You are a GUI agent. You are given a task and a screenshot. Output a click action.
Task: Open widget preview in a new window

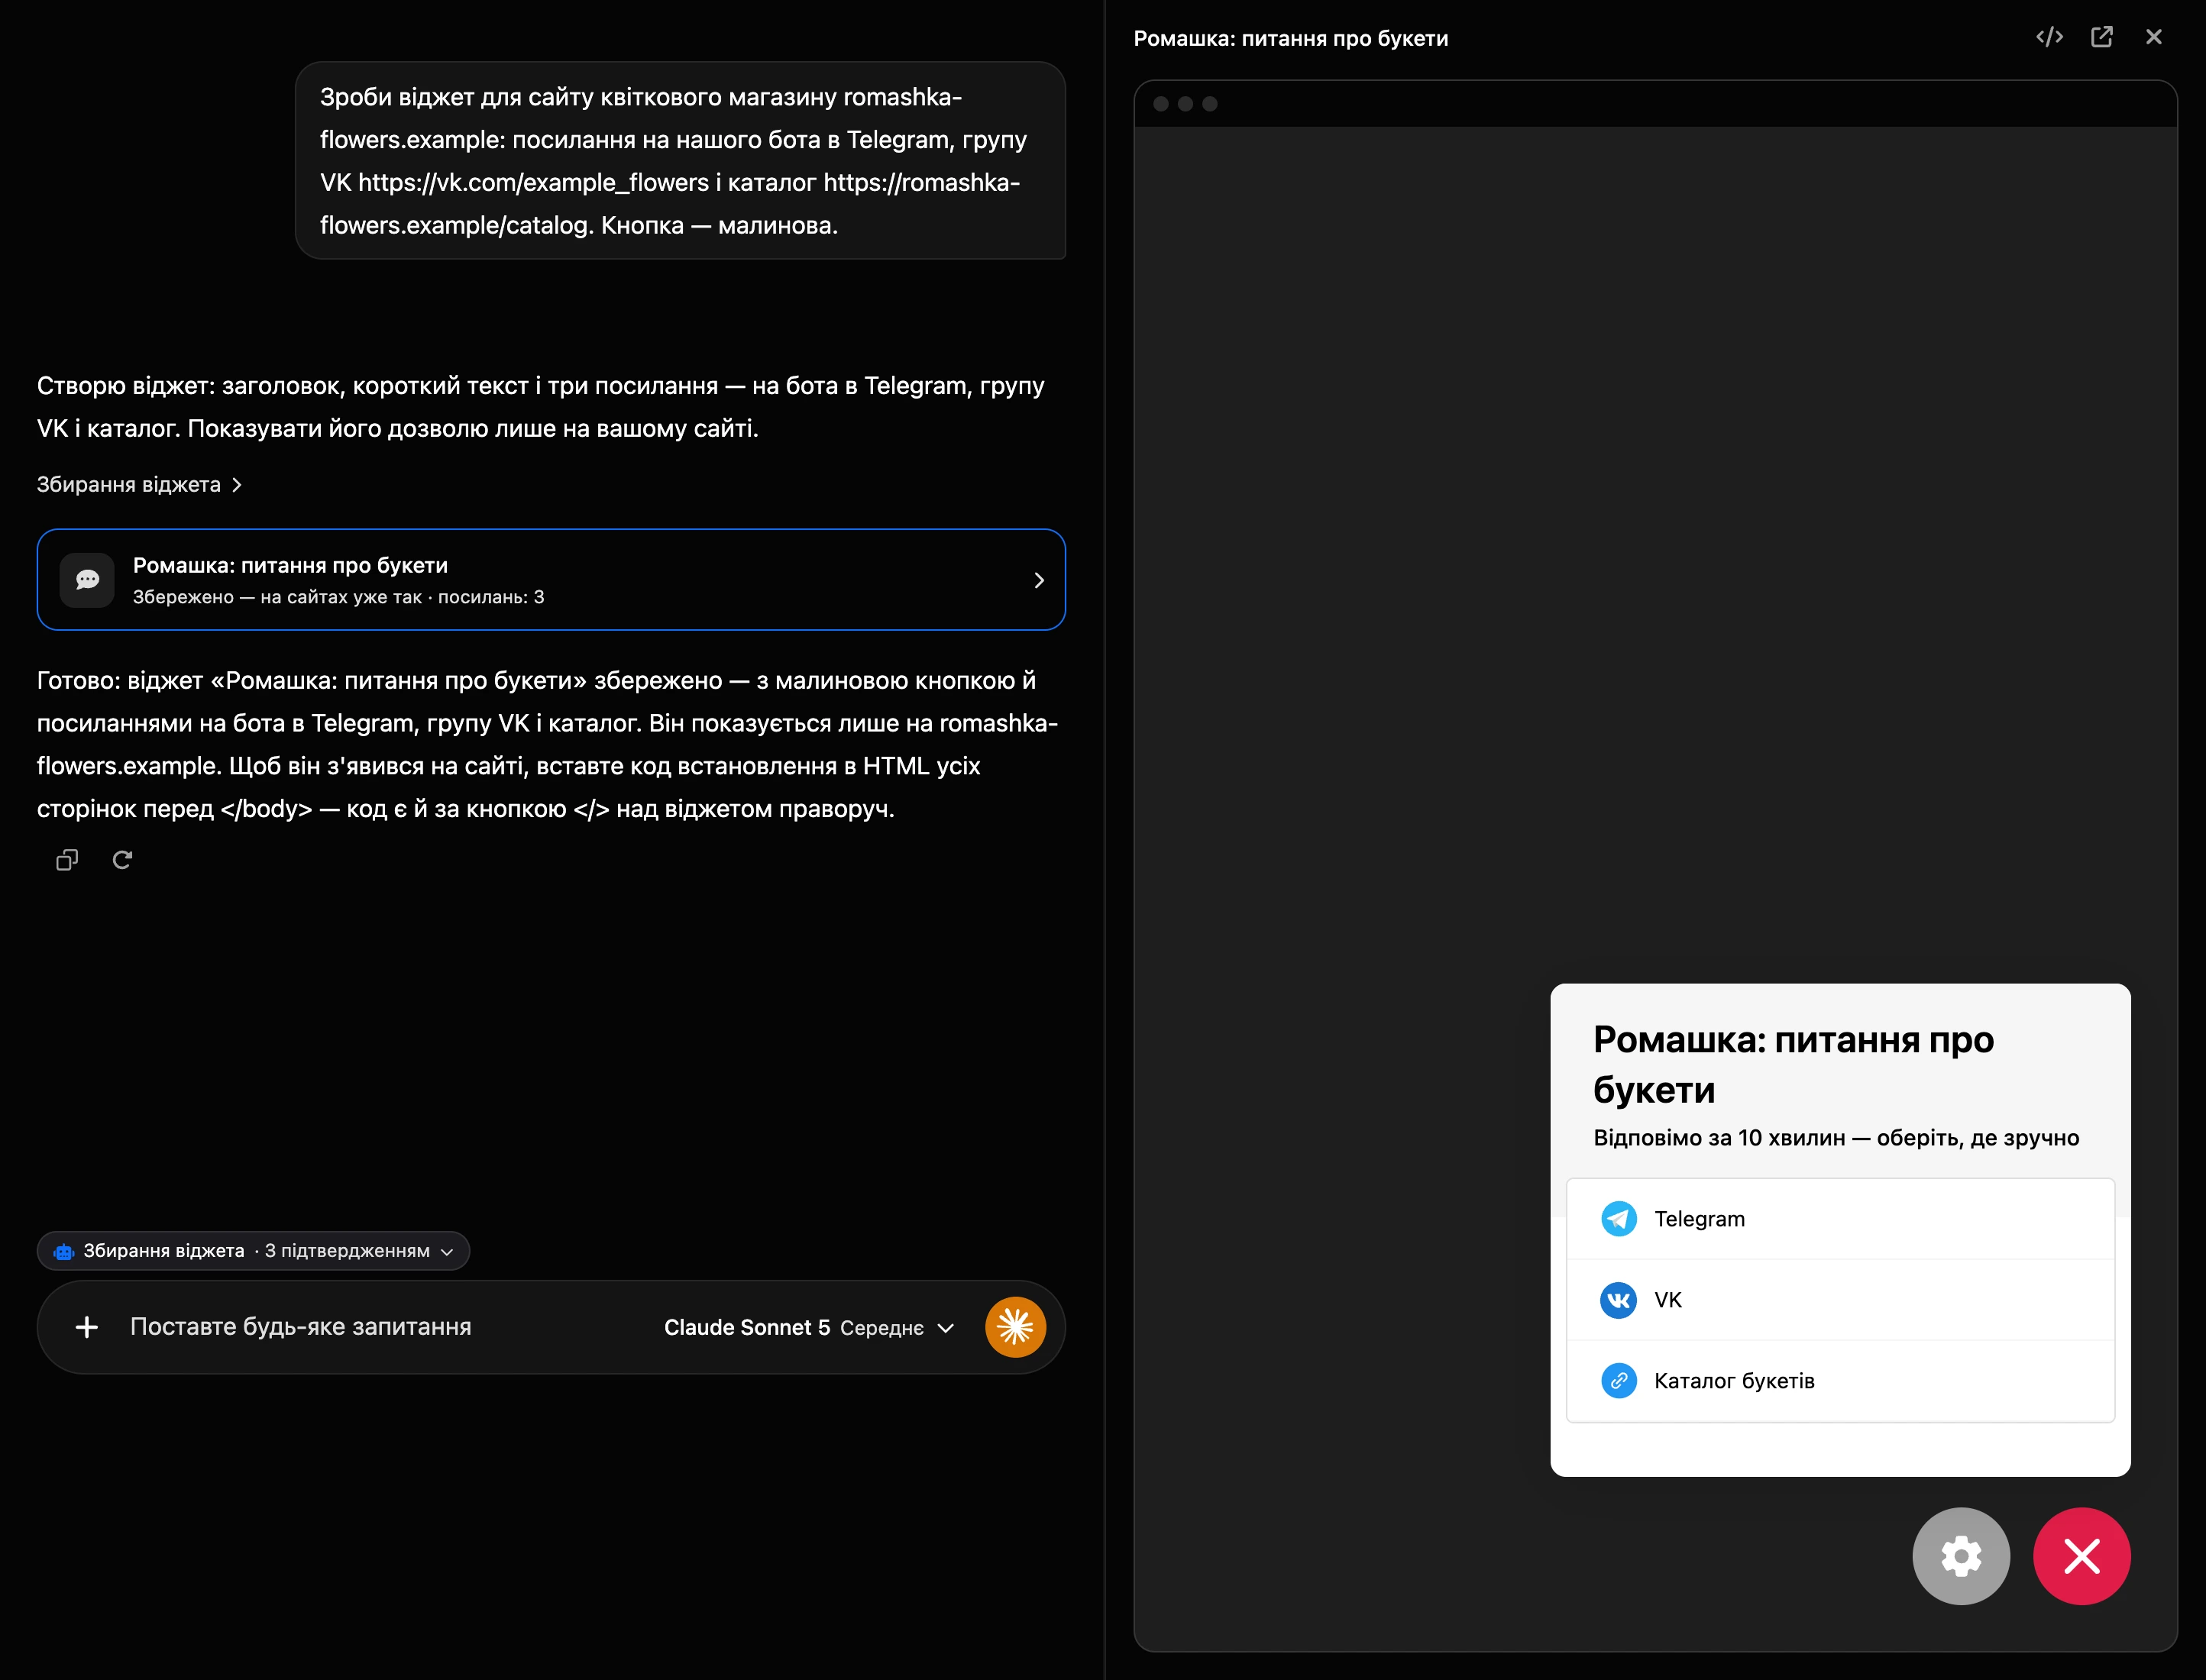coord(2102,37)
